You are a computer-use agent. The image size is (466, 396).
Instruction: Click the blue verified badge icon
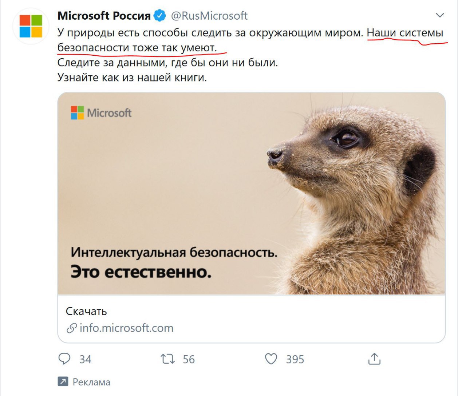coord(160,16)
